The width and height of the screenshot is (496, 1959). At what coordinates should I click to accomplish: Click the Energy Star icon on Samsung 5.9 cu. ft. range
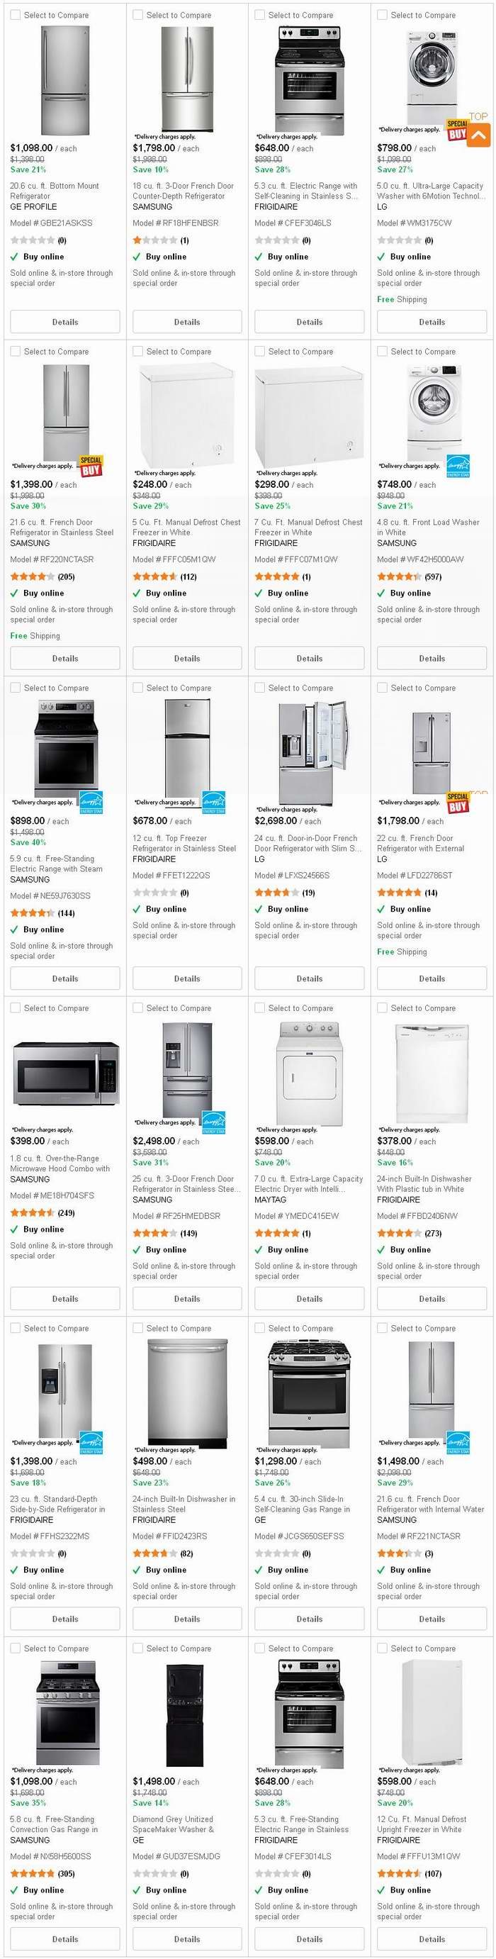91,803
